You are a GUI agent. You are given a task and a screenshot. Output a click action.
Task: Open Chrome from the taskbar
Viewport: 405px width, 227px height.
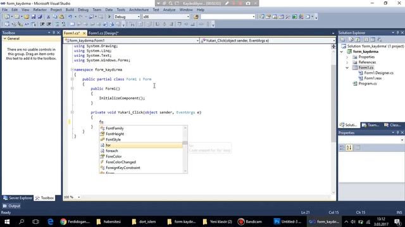[x=75, y=221]
